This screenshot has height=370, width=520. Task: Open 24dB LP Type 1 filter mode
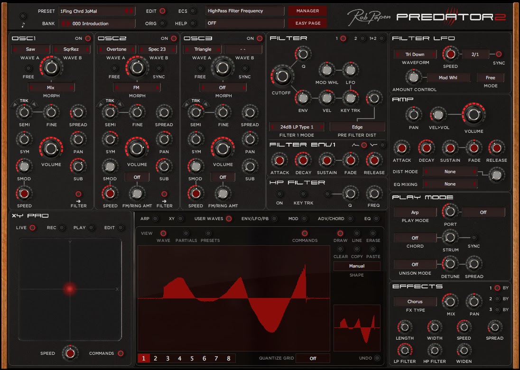click(297, 127)
